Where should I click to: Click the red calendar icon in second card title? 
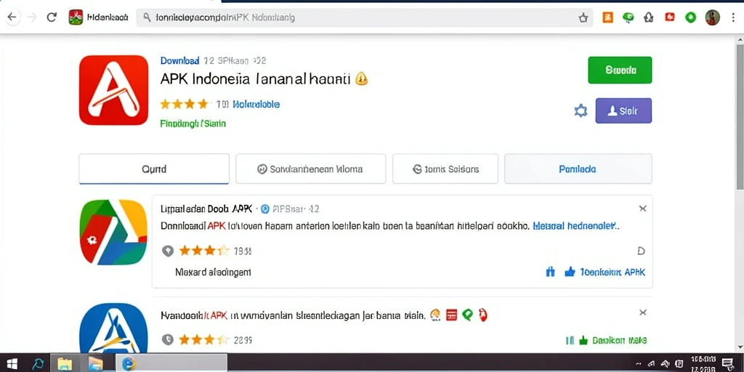click(x=451, y=315)
